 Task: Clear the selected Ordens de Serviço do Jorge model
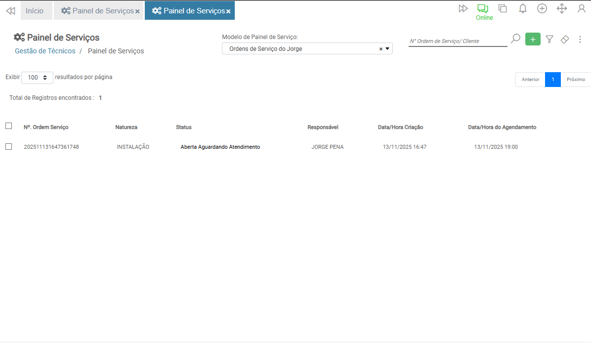(x=380, y=49)
